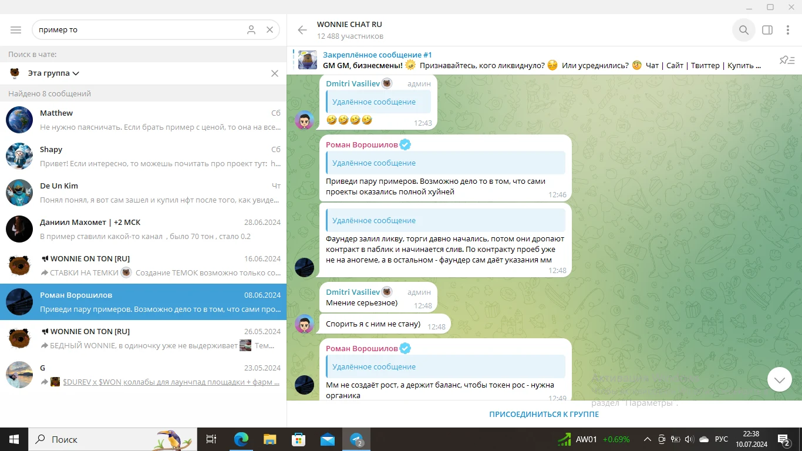The height and width of the screenshot is (451, 802).
Task: Clear the search field text
Action: pos(269,30)
